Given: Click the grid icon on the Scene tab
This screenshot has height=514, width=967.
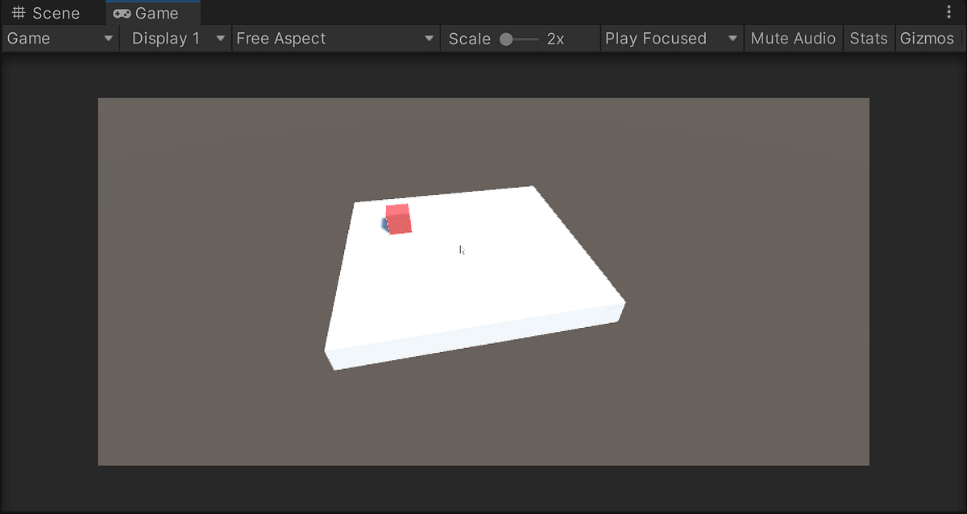Looking at the screenshot, I should click(x=18, y=12).
